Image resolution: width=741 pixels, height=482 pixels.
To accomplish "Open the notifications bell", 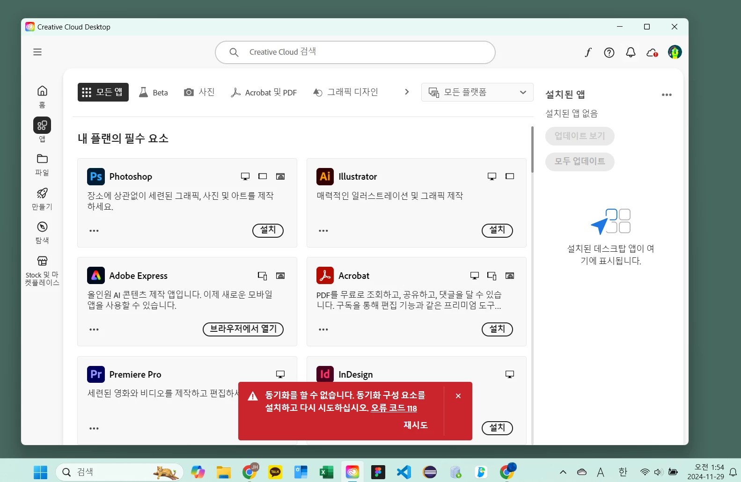I will click(x=631, y=52).
